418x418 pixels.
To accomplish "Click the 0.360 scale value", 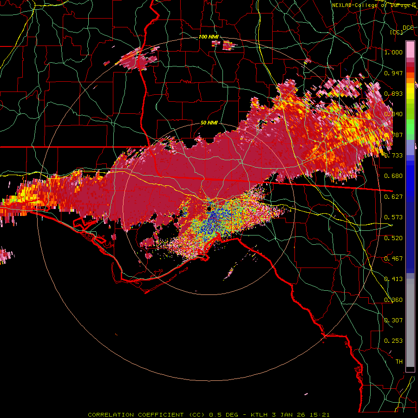I will click(393, 300).
